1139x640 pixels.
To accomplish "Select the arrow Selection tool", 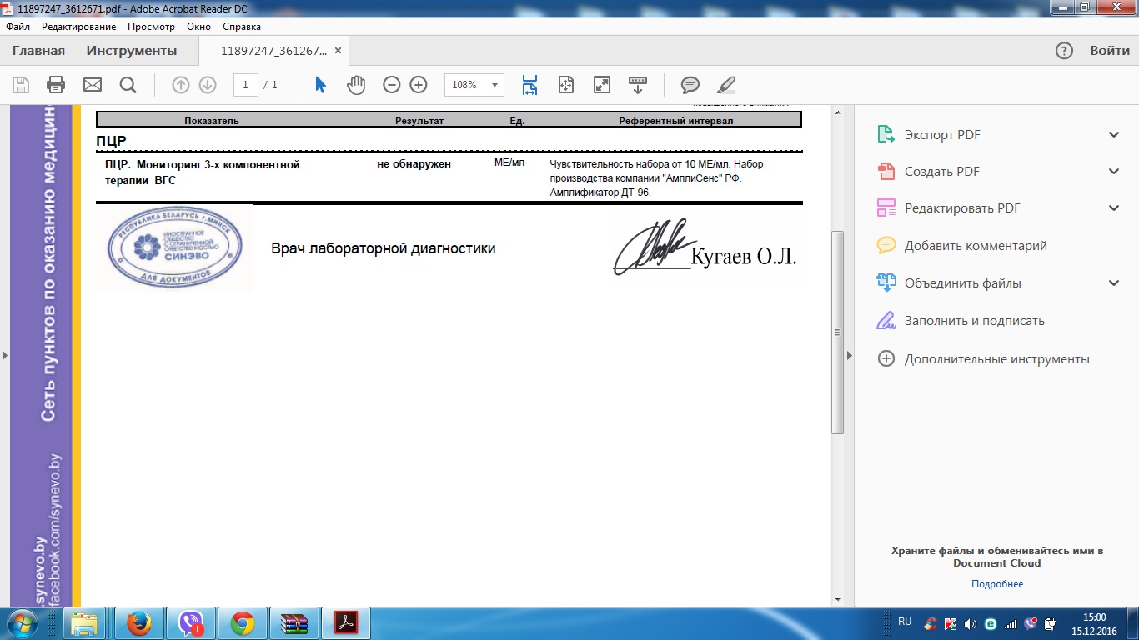I will tap(320, 85).
